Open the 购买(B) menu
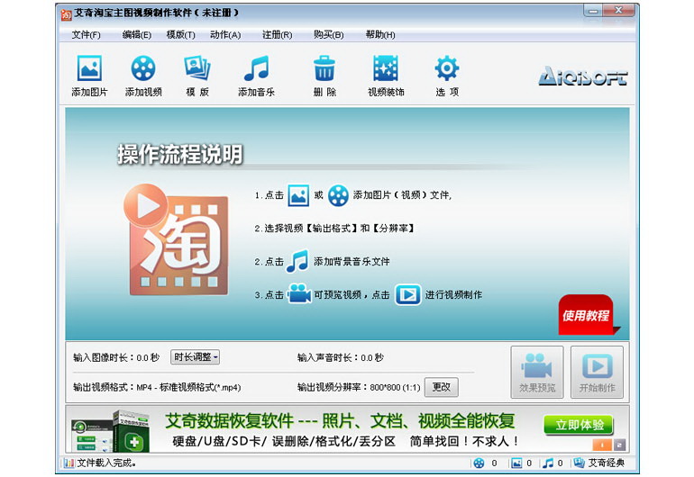The height and width of the screenshot is (477, 694). coord(328,34)
